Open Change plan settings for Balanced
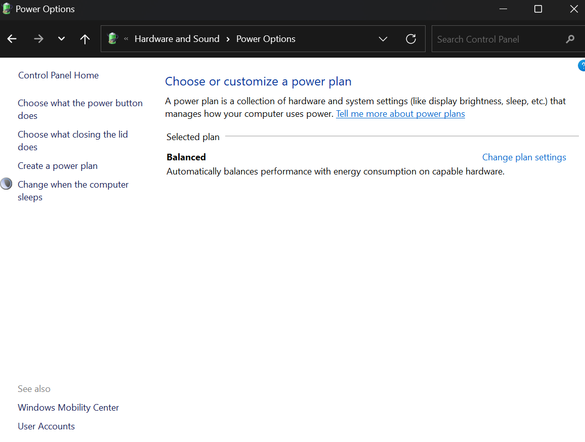This screenshot has width=585, height=442. coord(524,157)
